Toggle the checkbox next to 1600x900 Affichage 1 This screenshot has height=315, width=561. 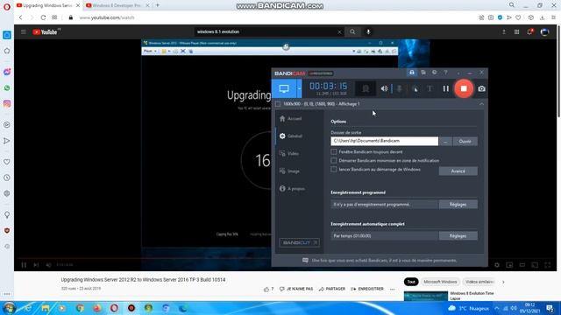pyautogui.click(x=278, y=104)
